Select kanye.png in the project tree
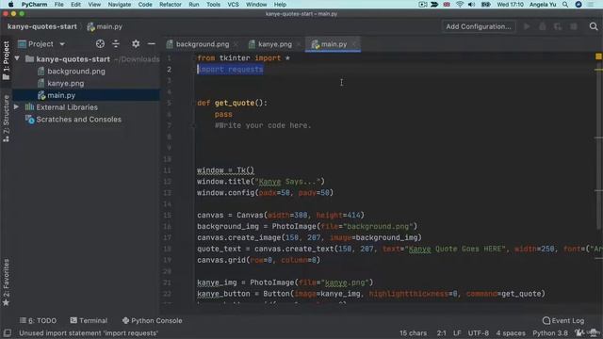This screenshot has width=603, height=339. (x=65, y=83)
